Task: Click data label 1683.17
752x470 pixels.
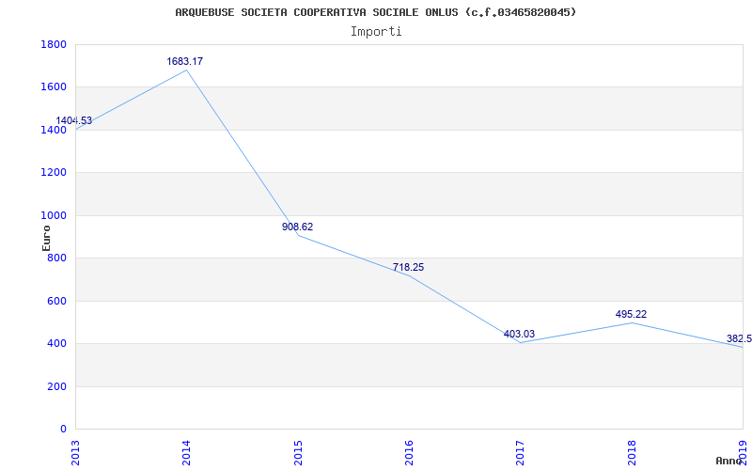Action: click(x=184, y=61)
